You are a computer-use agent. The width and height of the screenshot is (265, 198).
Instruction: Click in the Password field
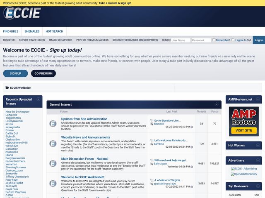(201, 40)
